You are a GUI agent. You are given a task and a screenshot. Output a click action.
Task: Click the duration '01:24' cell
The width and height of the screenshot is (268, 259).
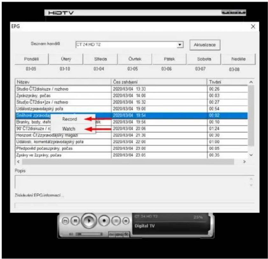[227, 129]
